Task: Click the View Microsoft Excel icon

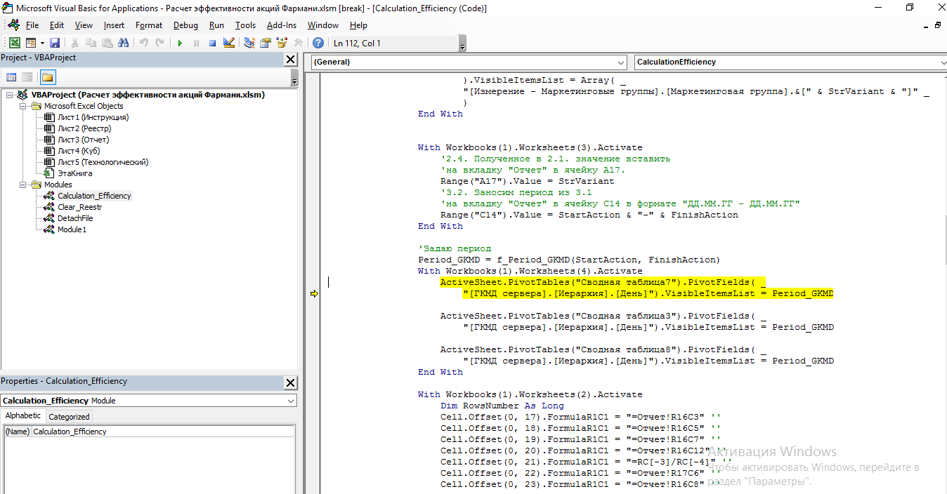Action: tap(14, 43)
